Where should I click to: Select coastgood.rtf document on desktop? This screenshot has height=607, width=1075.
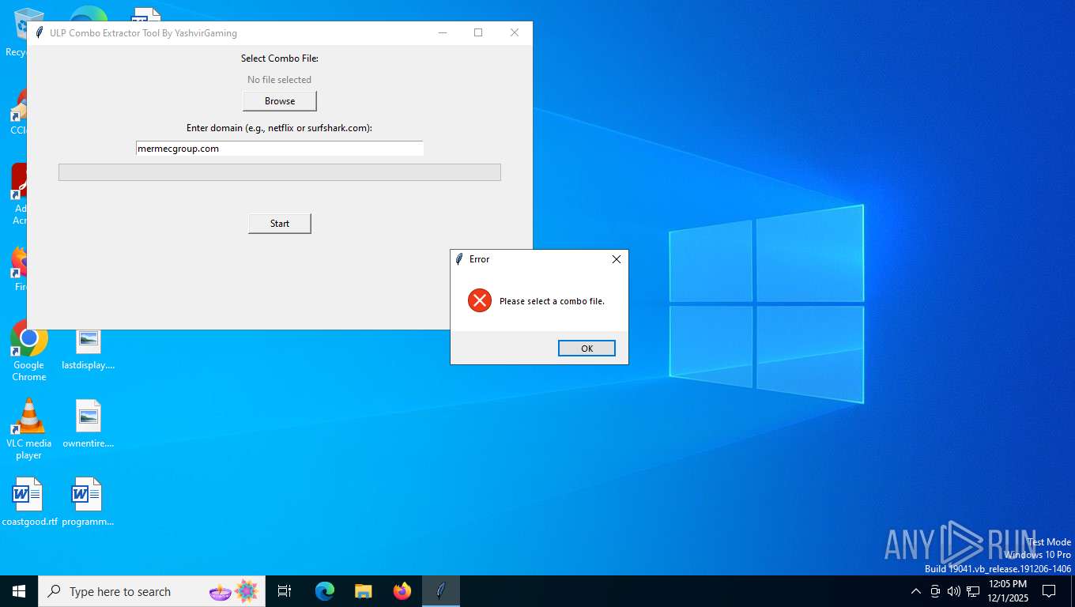[x=29, y=502]
